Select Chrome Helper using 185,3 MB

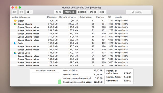82,56
